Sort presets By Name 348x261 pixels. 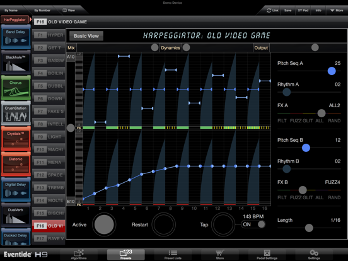[11, 11]
